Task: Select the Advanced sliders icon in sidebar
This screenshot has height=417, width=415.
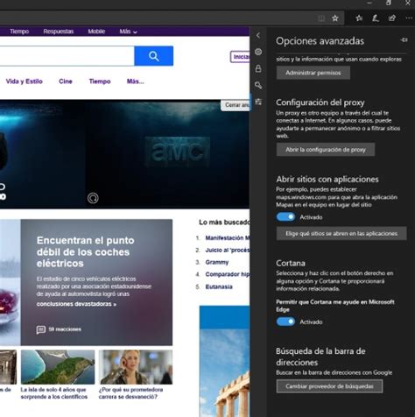Action: tap(258, 102)
